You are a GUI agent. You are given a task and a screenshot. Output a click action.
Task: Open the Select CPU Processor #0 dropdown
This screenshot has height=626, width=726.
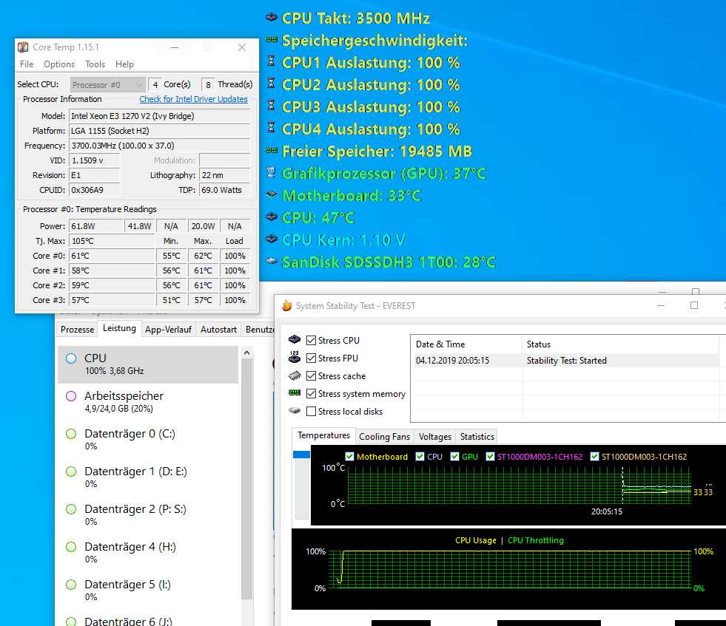pyautogui.click(x=108, y=84)
